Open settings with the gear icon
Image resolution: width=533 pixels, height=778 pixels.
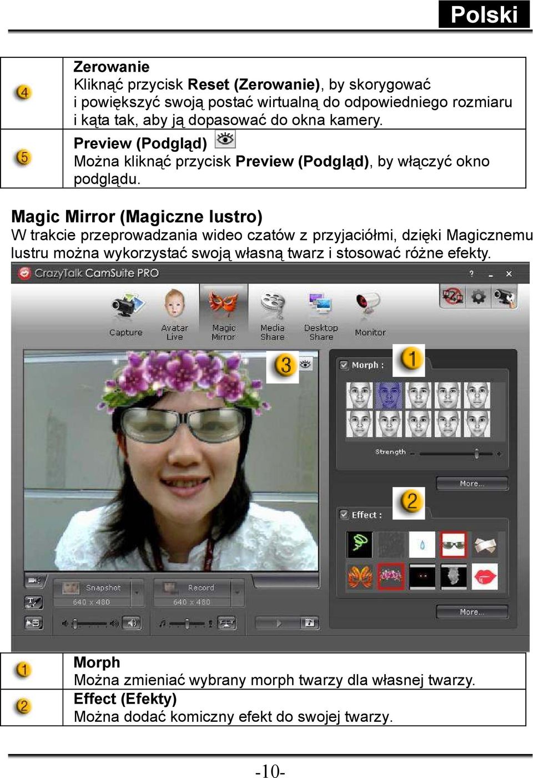coord(477,296)
